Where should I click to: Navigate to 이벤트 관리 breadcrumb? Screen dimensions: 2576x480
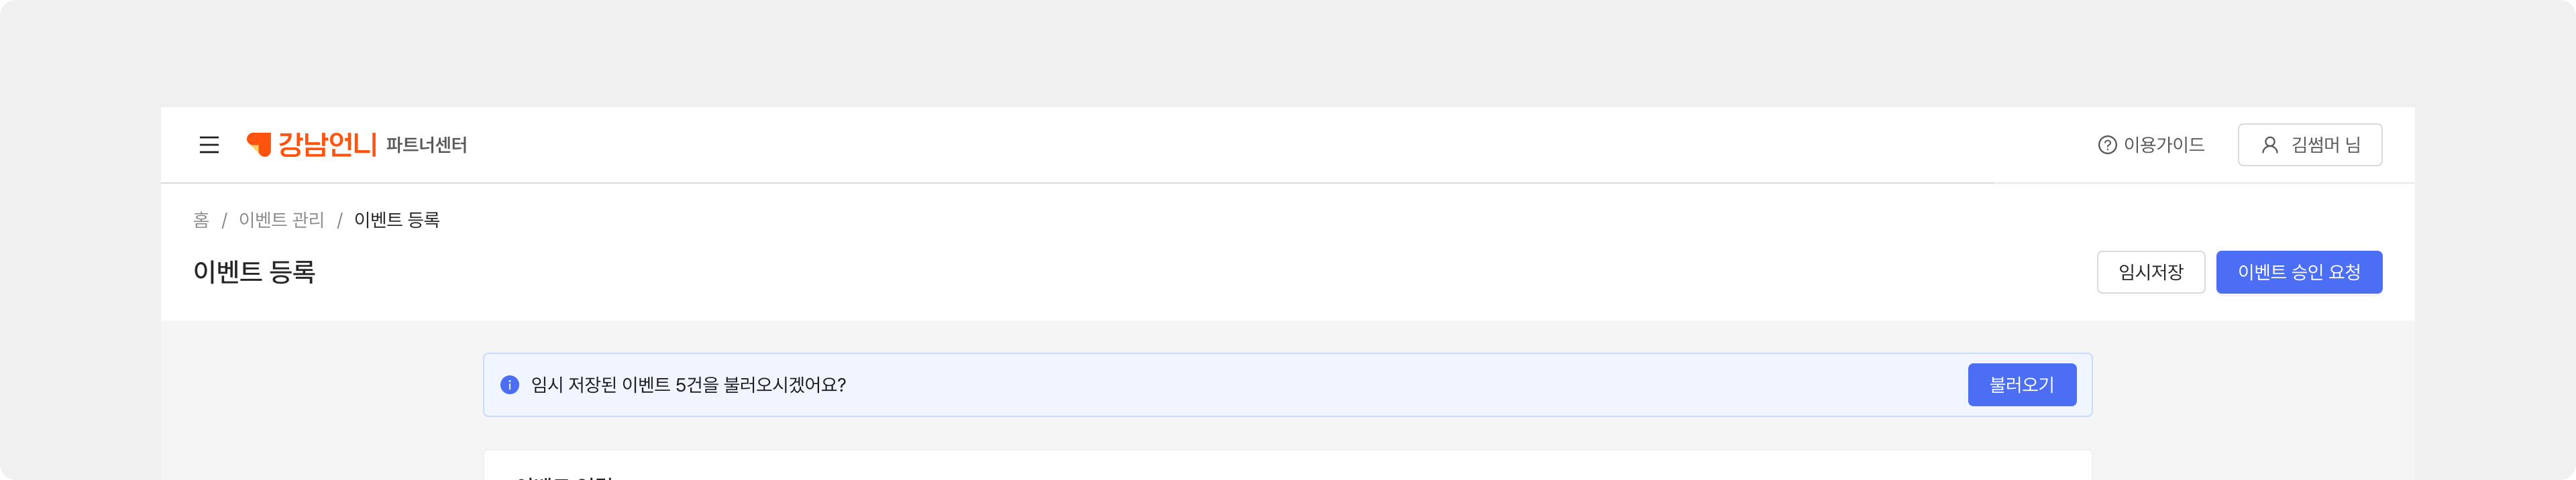pyautogui.click(x=281, y=220)
